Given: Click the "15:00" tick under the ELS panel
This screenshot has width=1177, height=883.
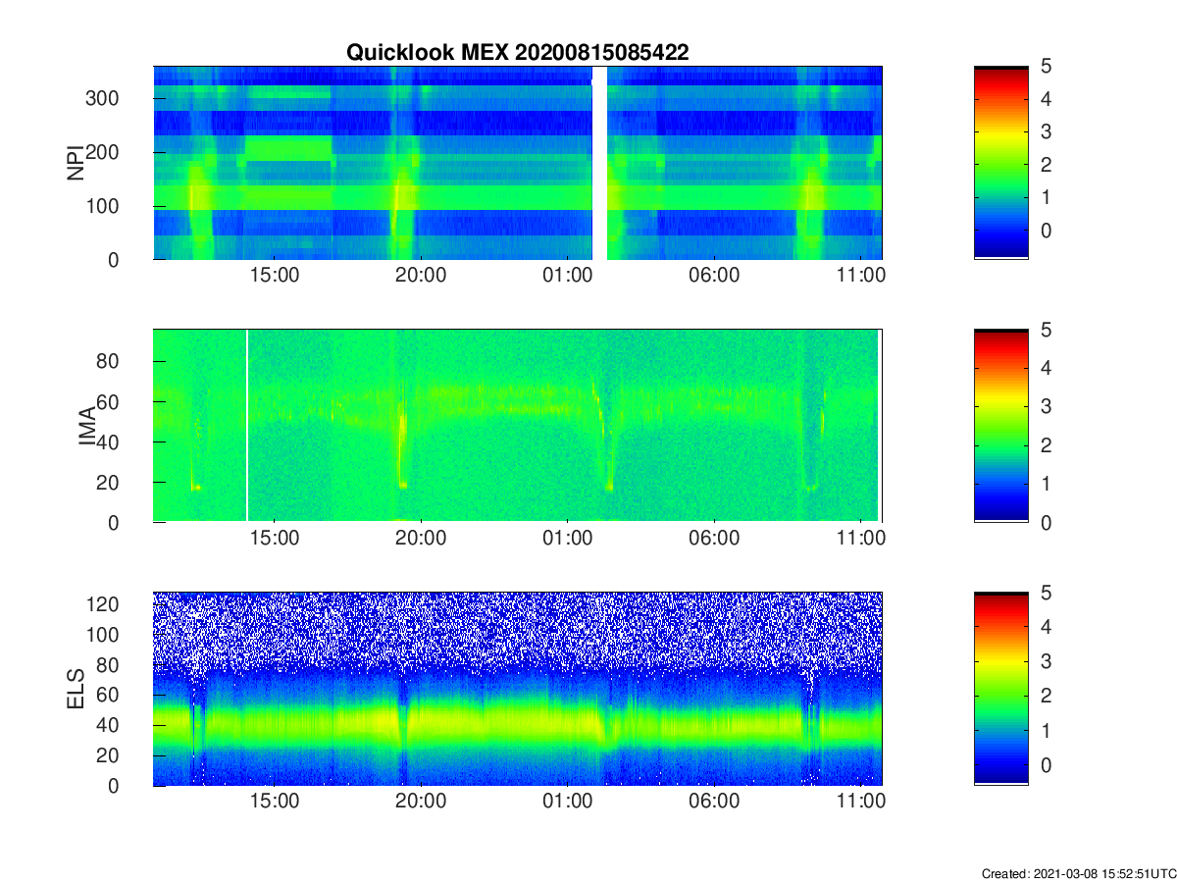Looking at the screenshot, I should click(x=275, y=803).
